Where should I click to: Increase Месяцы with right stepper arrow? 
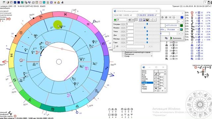coord(124,39)
